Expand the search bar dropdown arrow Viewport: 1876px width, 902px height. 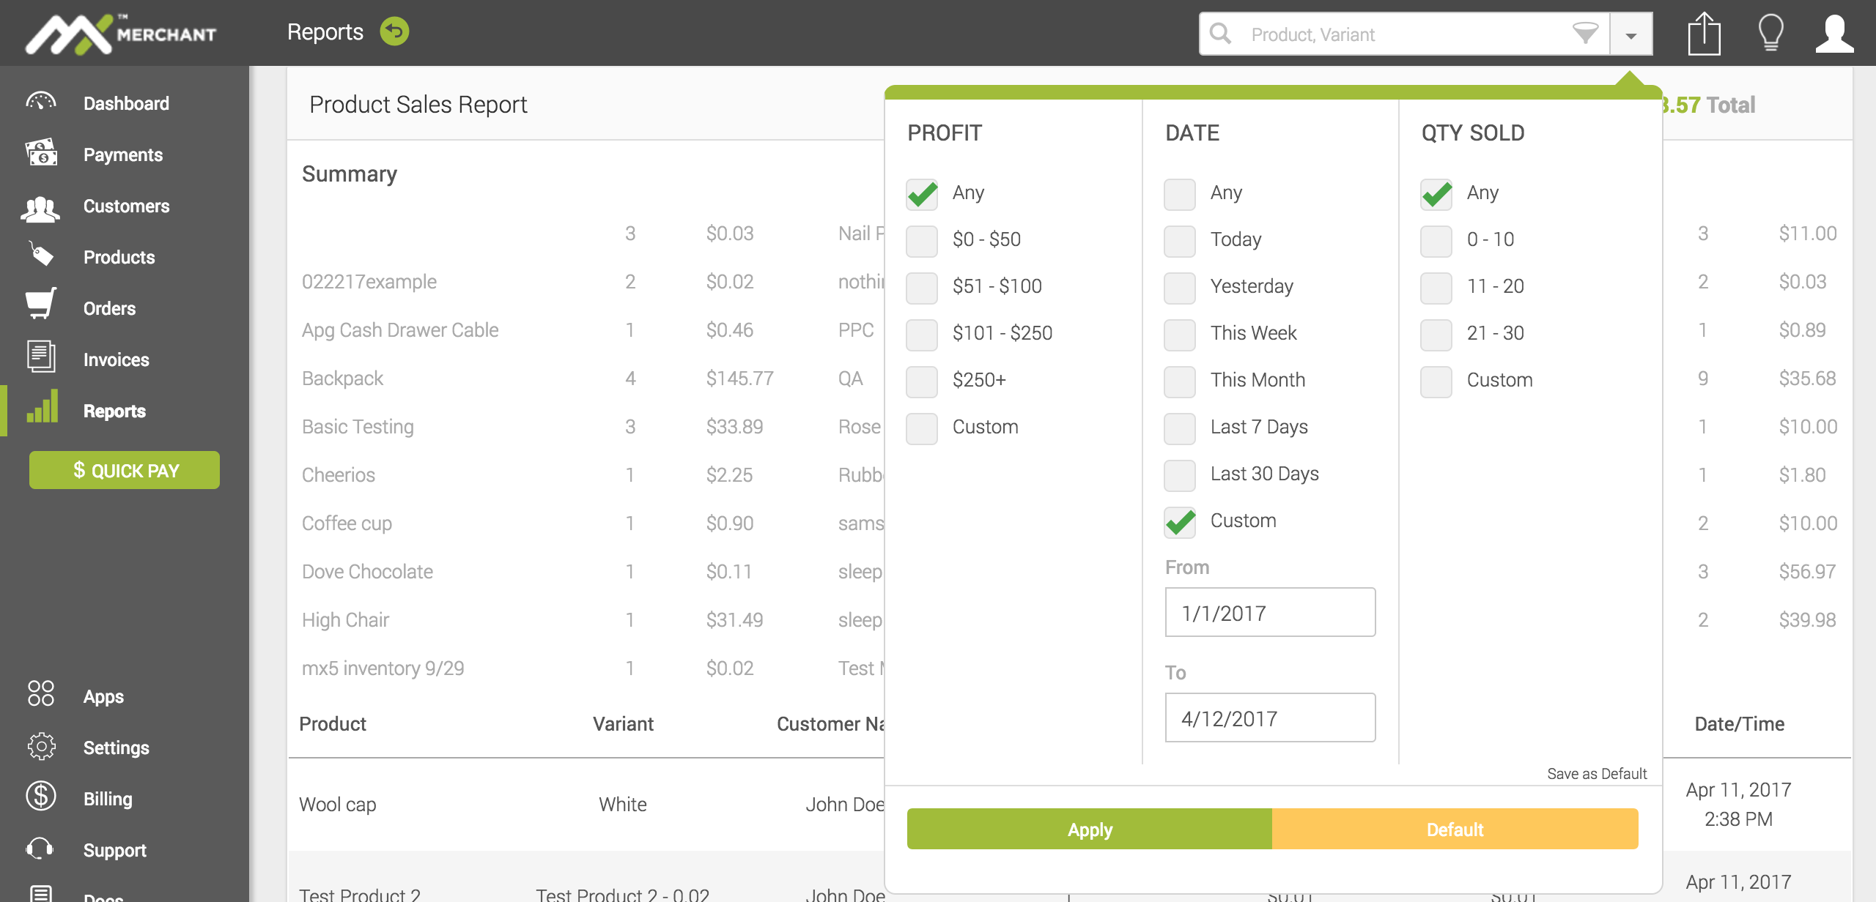click(1631, 34)
